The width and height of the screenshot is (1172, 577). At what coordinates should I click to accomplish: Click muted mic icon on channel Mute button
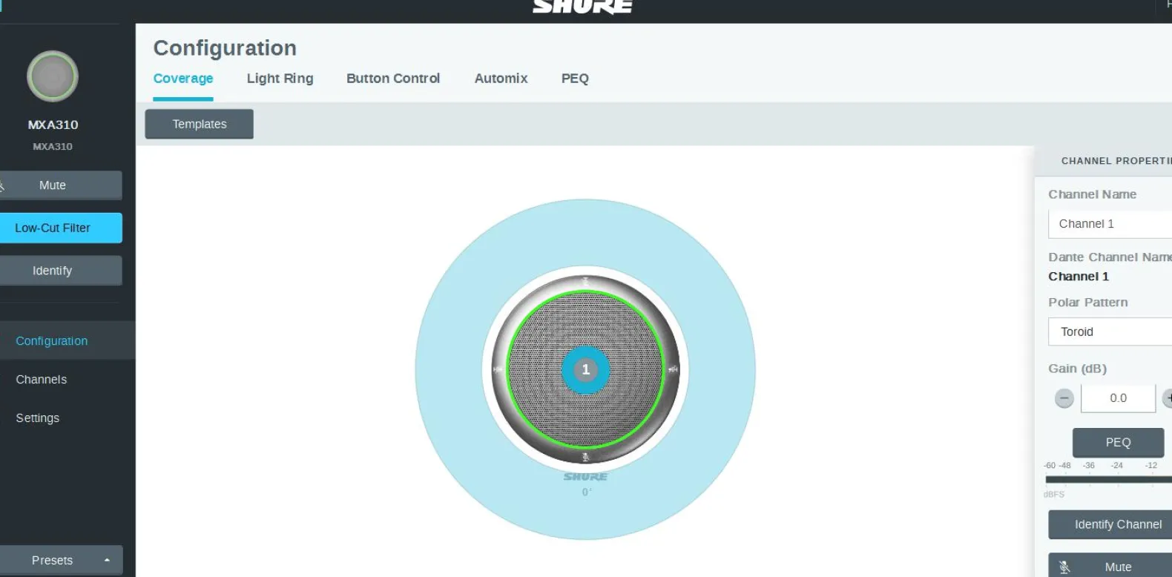point(1064,567)
